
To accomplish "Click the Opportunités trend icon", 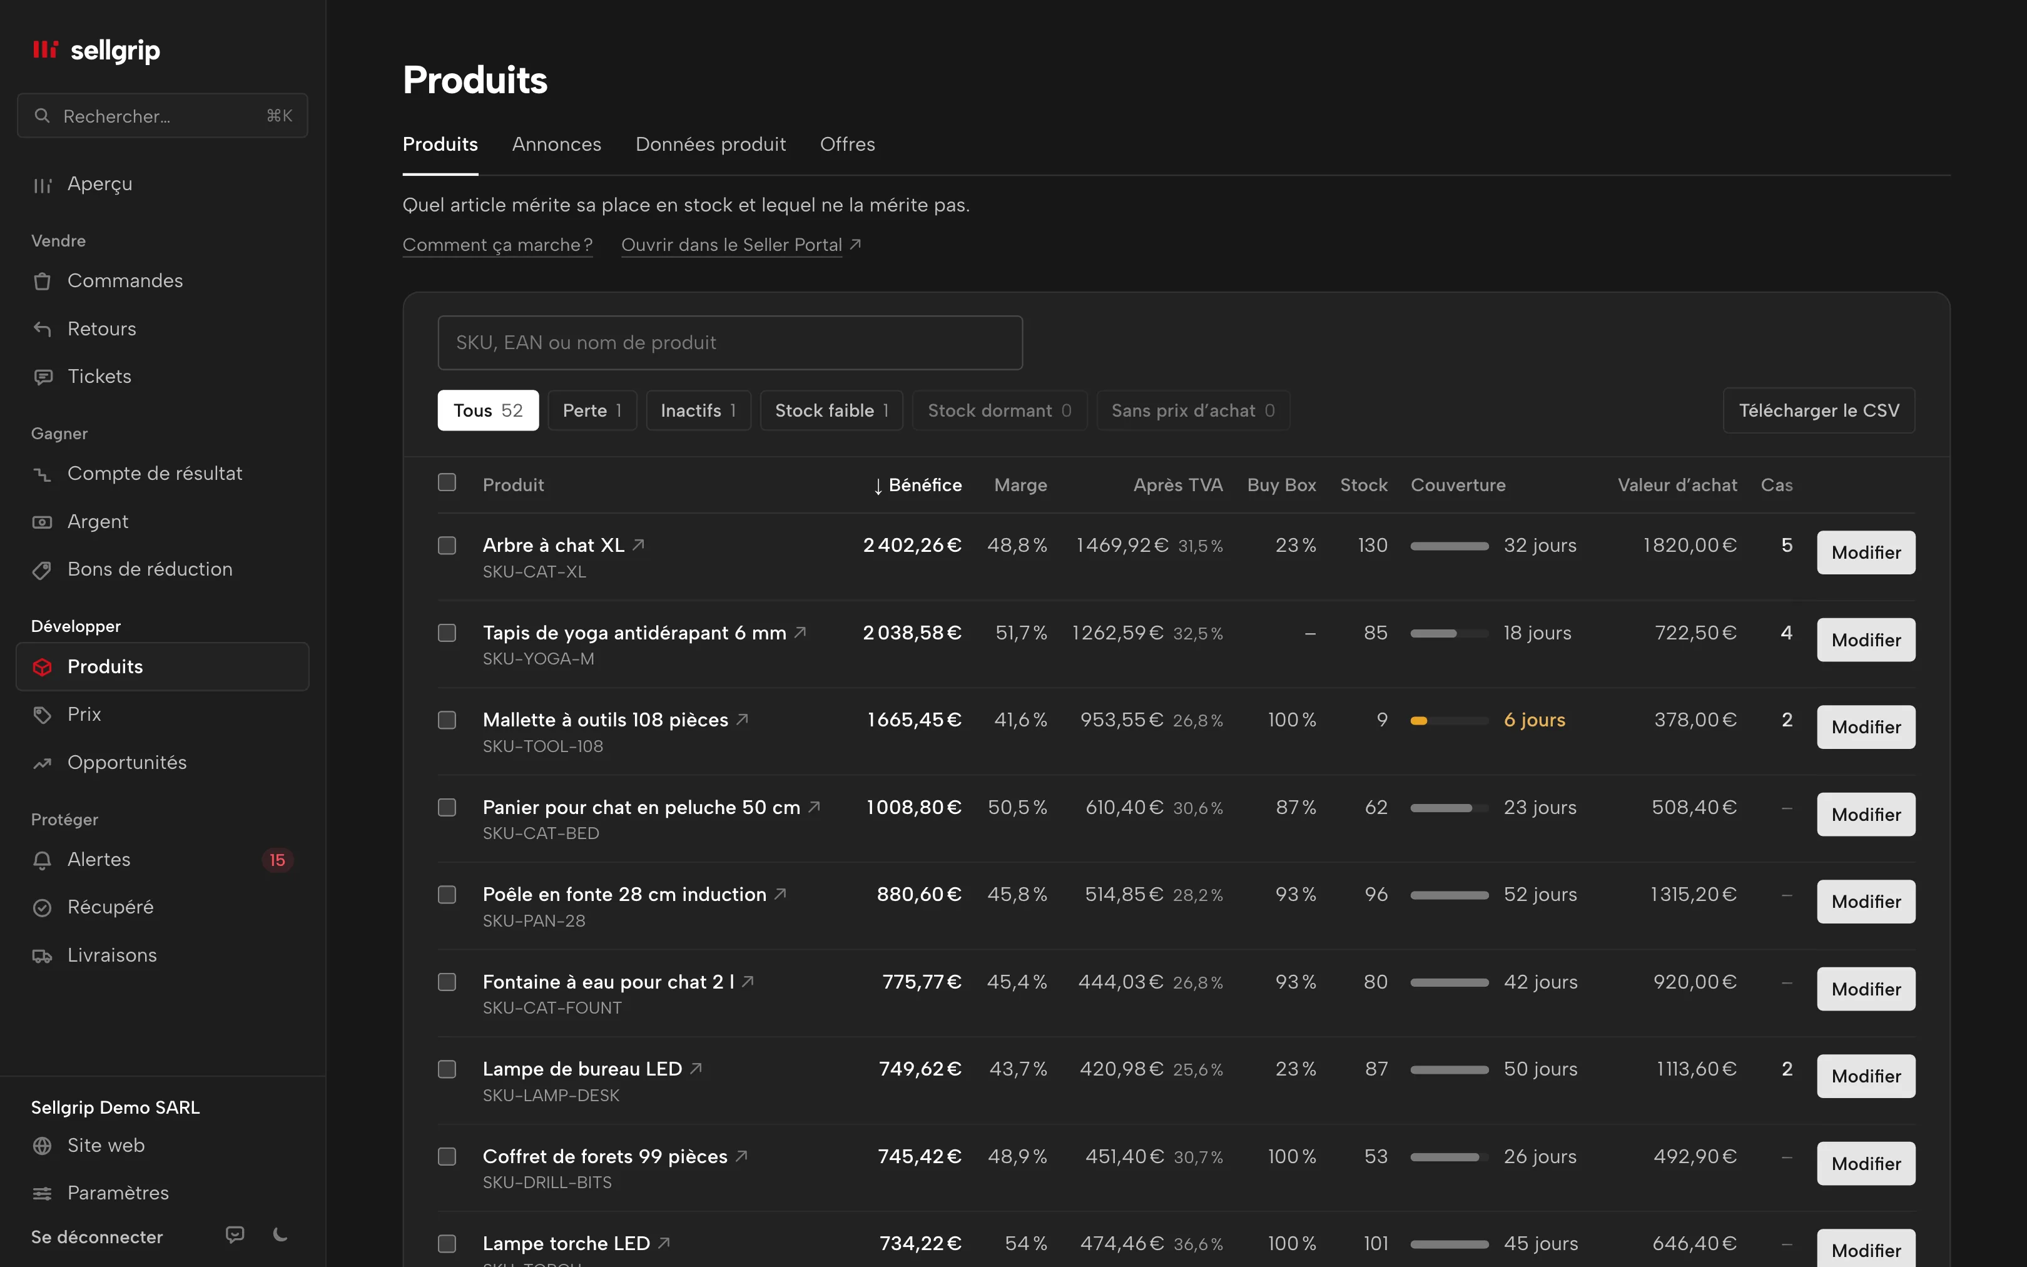I will [42, 763].
